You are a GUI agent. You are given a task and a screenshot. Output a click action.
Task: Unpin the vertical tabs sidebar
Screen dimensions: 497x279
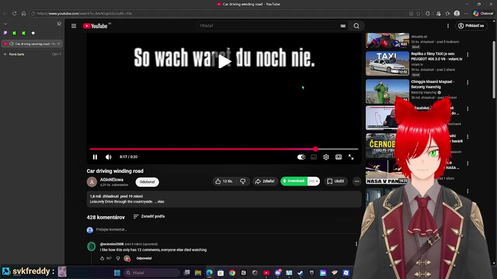click(x=59, y=24)
